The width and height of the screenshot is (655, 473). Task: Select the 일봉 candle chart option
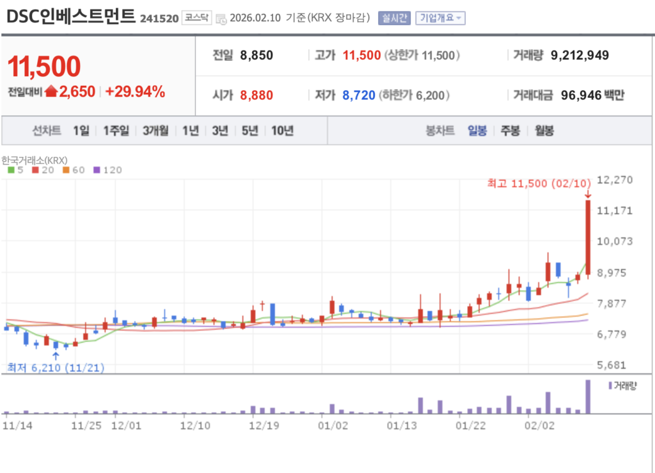[x=477, y=131]
